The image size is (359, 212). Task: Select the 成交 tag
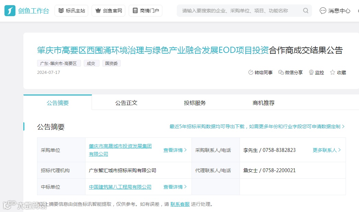(91, 63)
